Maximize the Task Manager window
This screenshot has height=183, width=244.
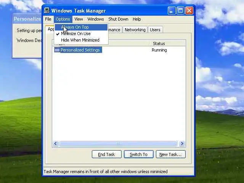tap(180, 11)
